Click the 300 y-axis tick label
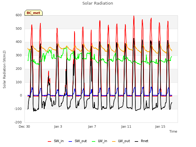The width and height of the screenshot is (196, 147). point(19,55)
